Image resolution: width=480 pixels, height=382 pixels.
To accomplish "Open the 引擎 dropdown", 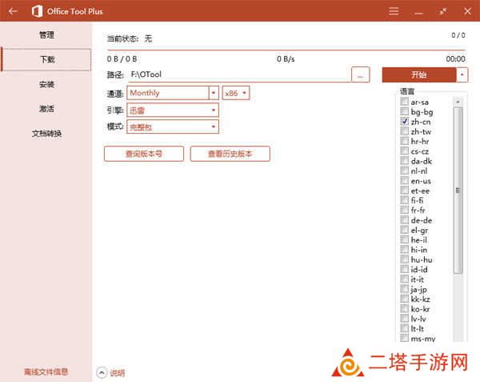I will pos(172,110).
